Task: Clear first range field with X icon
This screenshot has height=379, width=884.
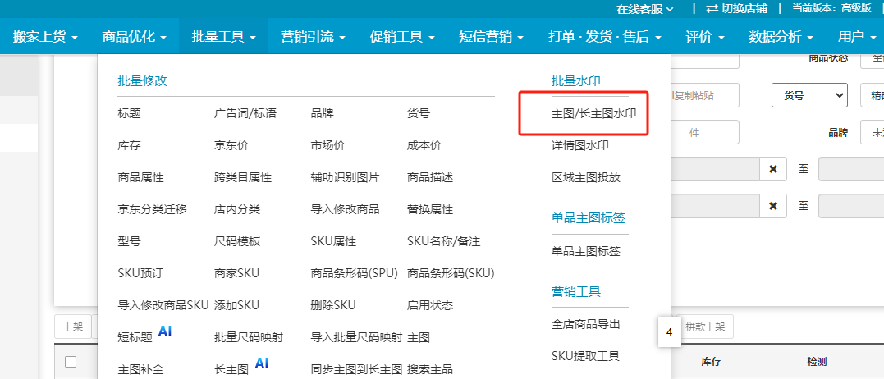Action: point(772,169)
